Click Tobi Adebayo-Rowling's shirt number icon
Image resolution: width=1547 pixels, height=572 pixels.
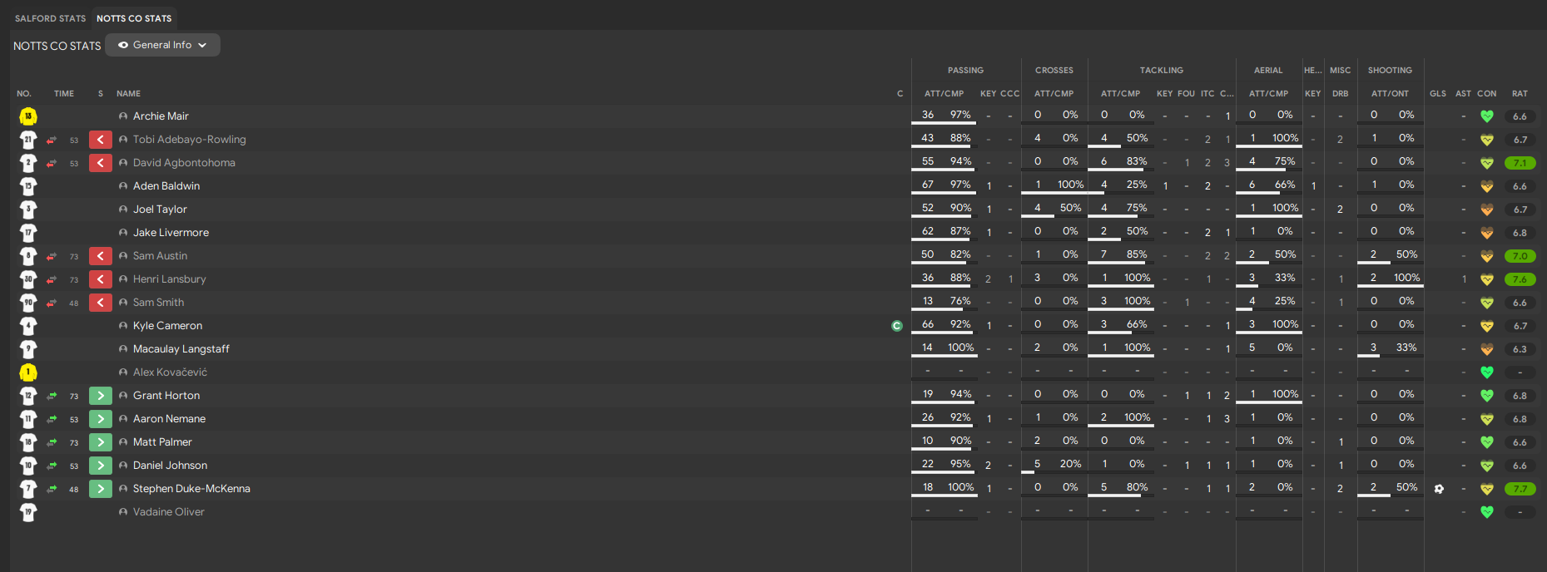click(28, 140)
